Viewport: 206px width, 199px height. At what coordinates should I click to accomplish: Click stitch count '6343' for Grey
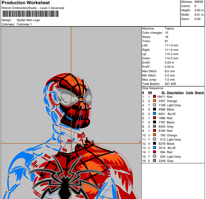click(x=162, y=126)
